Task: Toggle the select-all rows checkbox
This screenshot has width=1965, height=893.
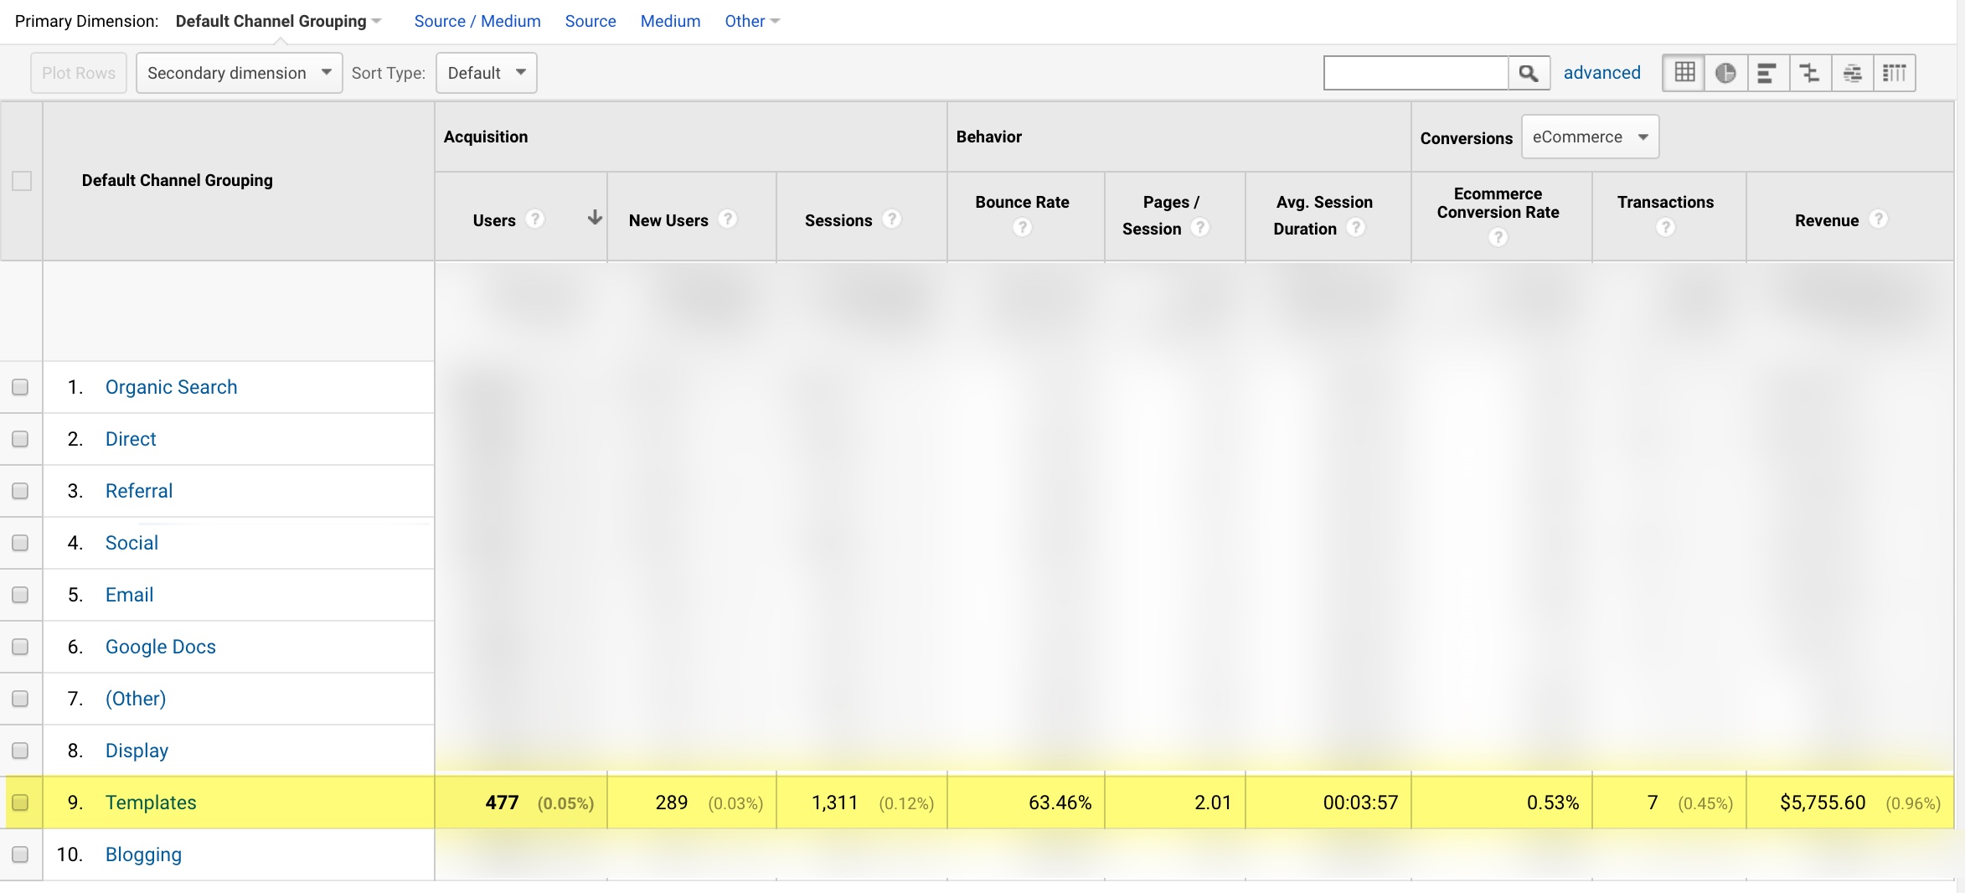Action: (22, 181)
